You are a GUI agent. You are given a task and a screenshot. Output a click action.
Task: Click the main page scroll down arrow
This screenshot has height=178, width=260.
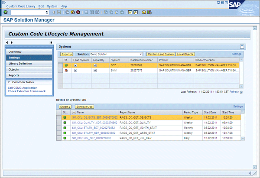254,167
